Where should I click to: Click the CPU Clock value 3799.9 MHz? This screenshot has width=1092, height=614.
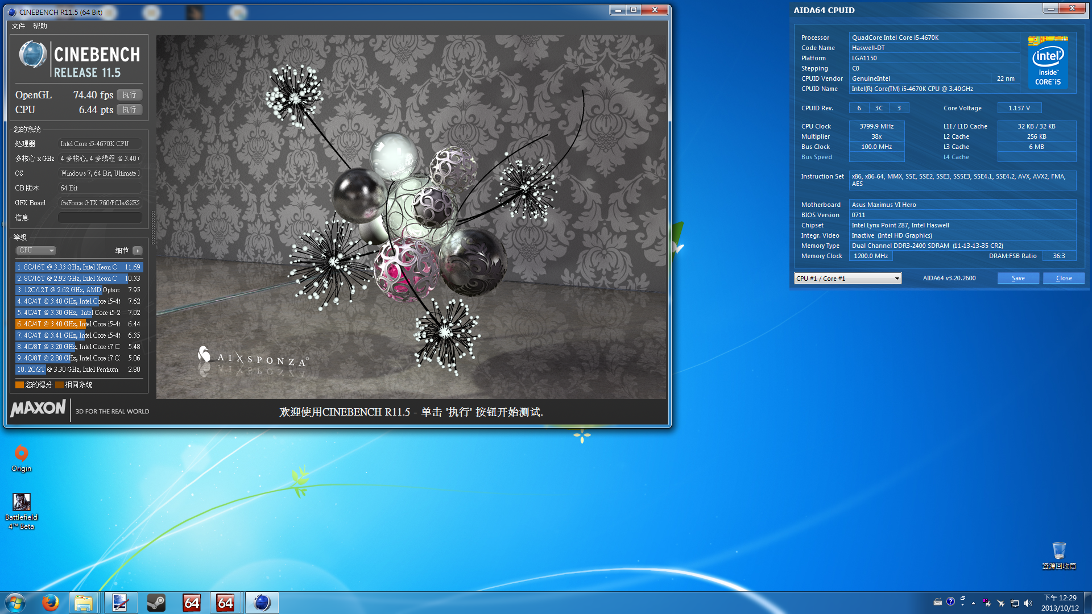click(x=876, y=126)
